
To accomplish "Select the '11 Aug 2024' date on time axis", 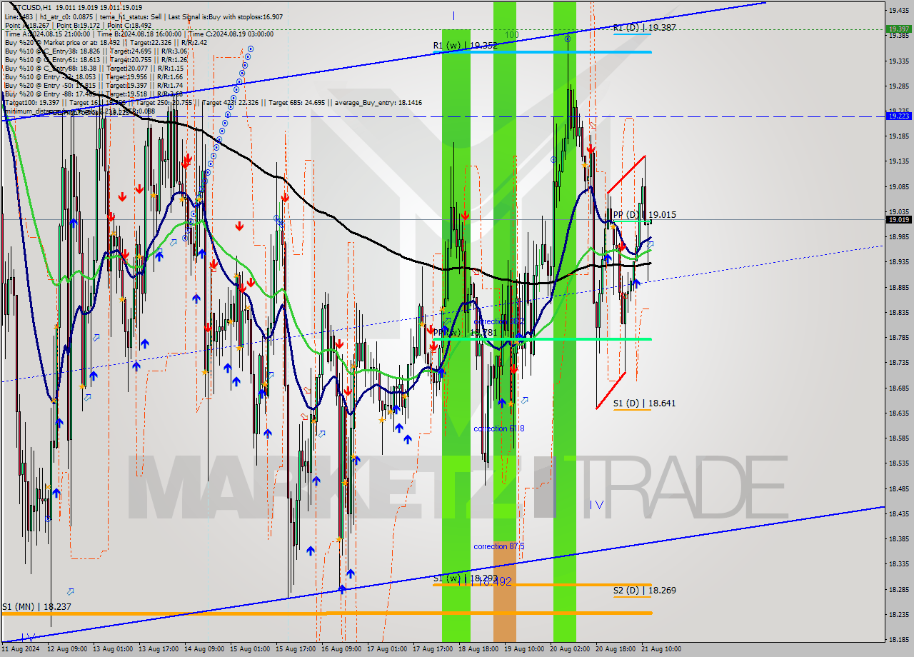I will [x=21, y=649].
